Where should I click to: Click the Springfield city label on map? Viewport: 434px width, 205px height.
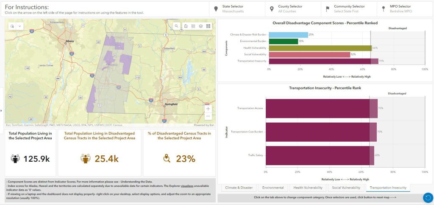[x=171, y=104]
